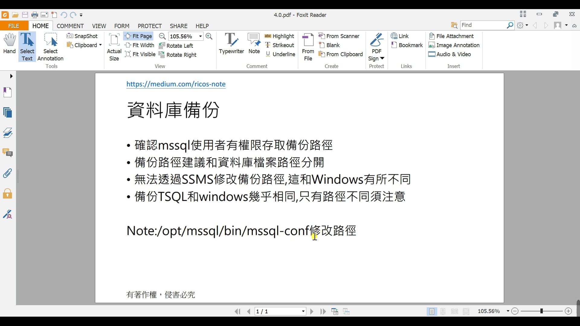Go to the next page arrow
This screenshot has height=326, width=580.
click(x=312, y=312)
